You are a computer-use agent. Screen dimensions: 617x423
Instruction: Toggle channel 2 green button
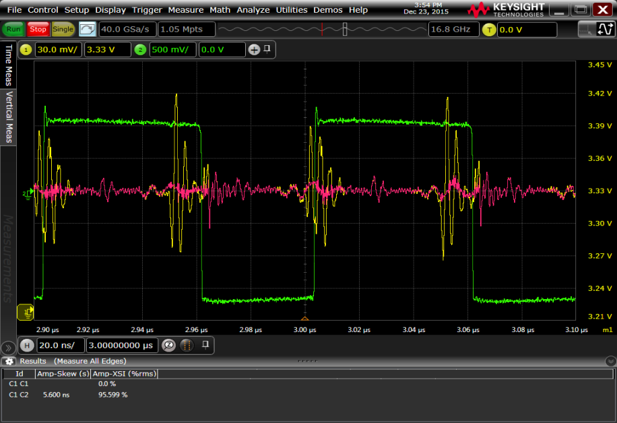(141, 50)
